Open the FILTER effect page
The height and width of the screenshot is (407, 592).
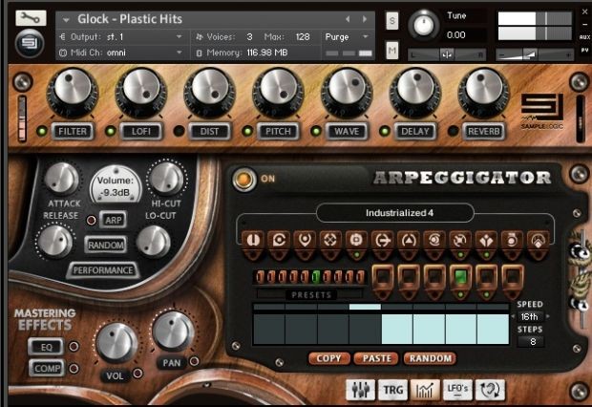point(73,132)
